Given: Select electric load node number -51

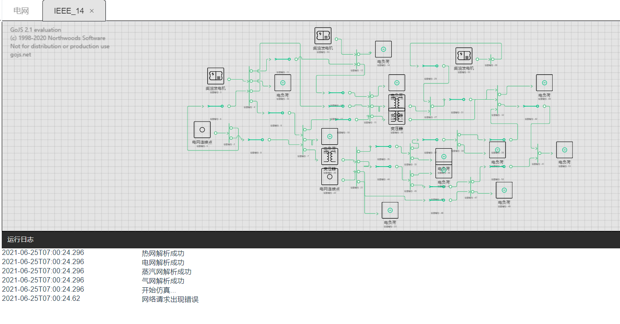Looking at the screenshot, I should (x=564, y=150).
